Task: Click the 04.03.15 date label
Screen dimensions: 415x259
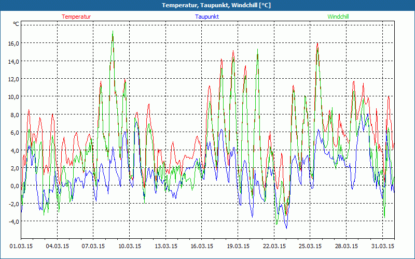Action: pos(57,246)
